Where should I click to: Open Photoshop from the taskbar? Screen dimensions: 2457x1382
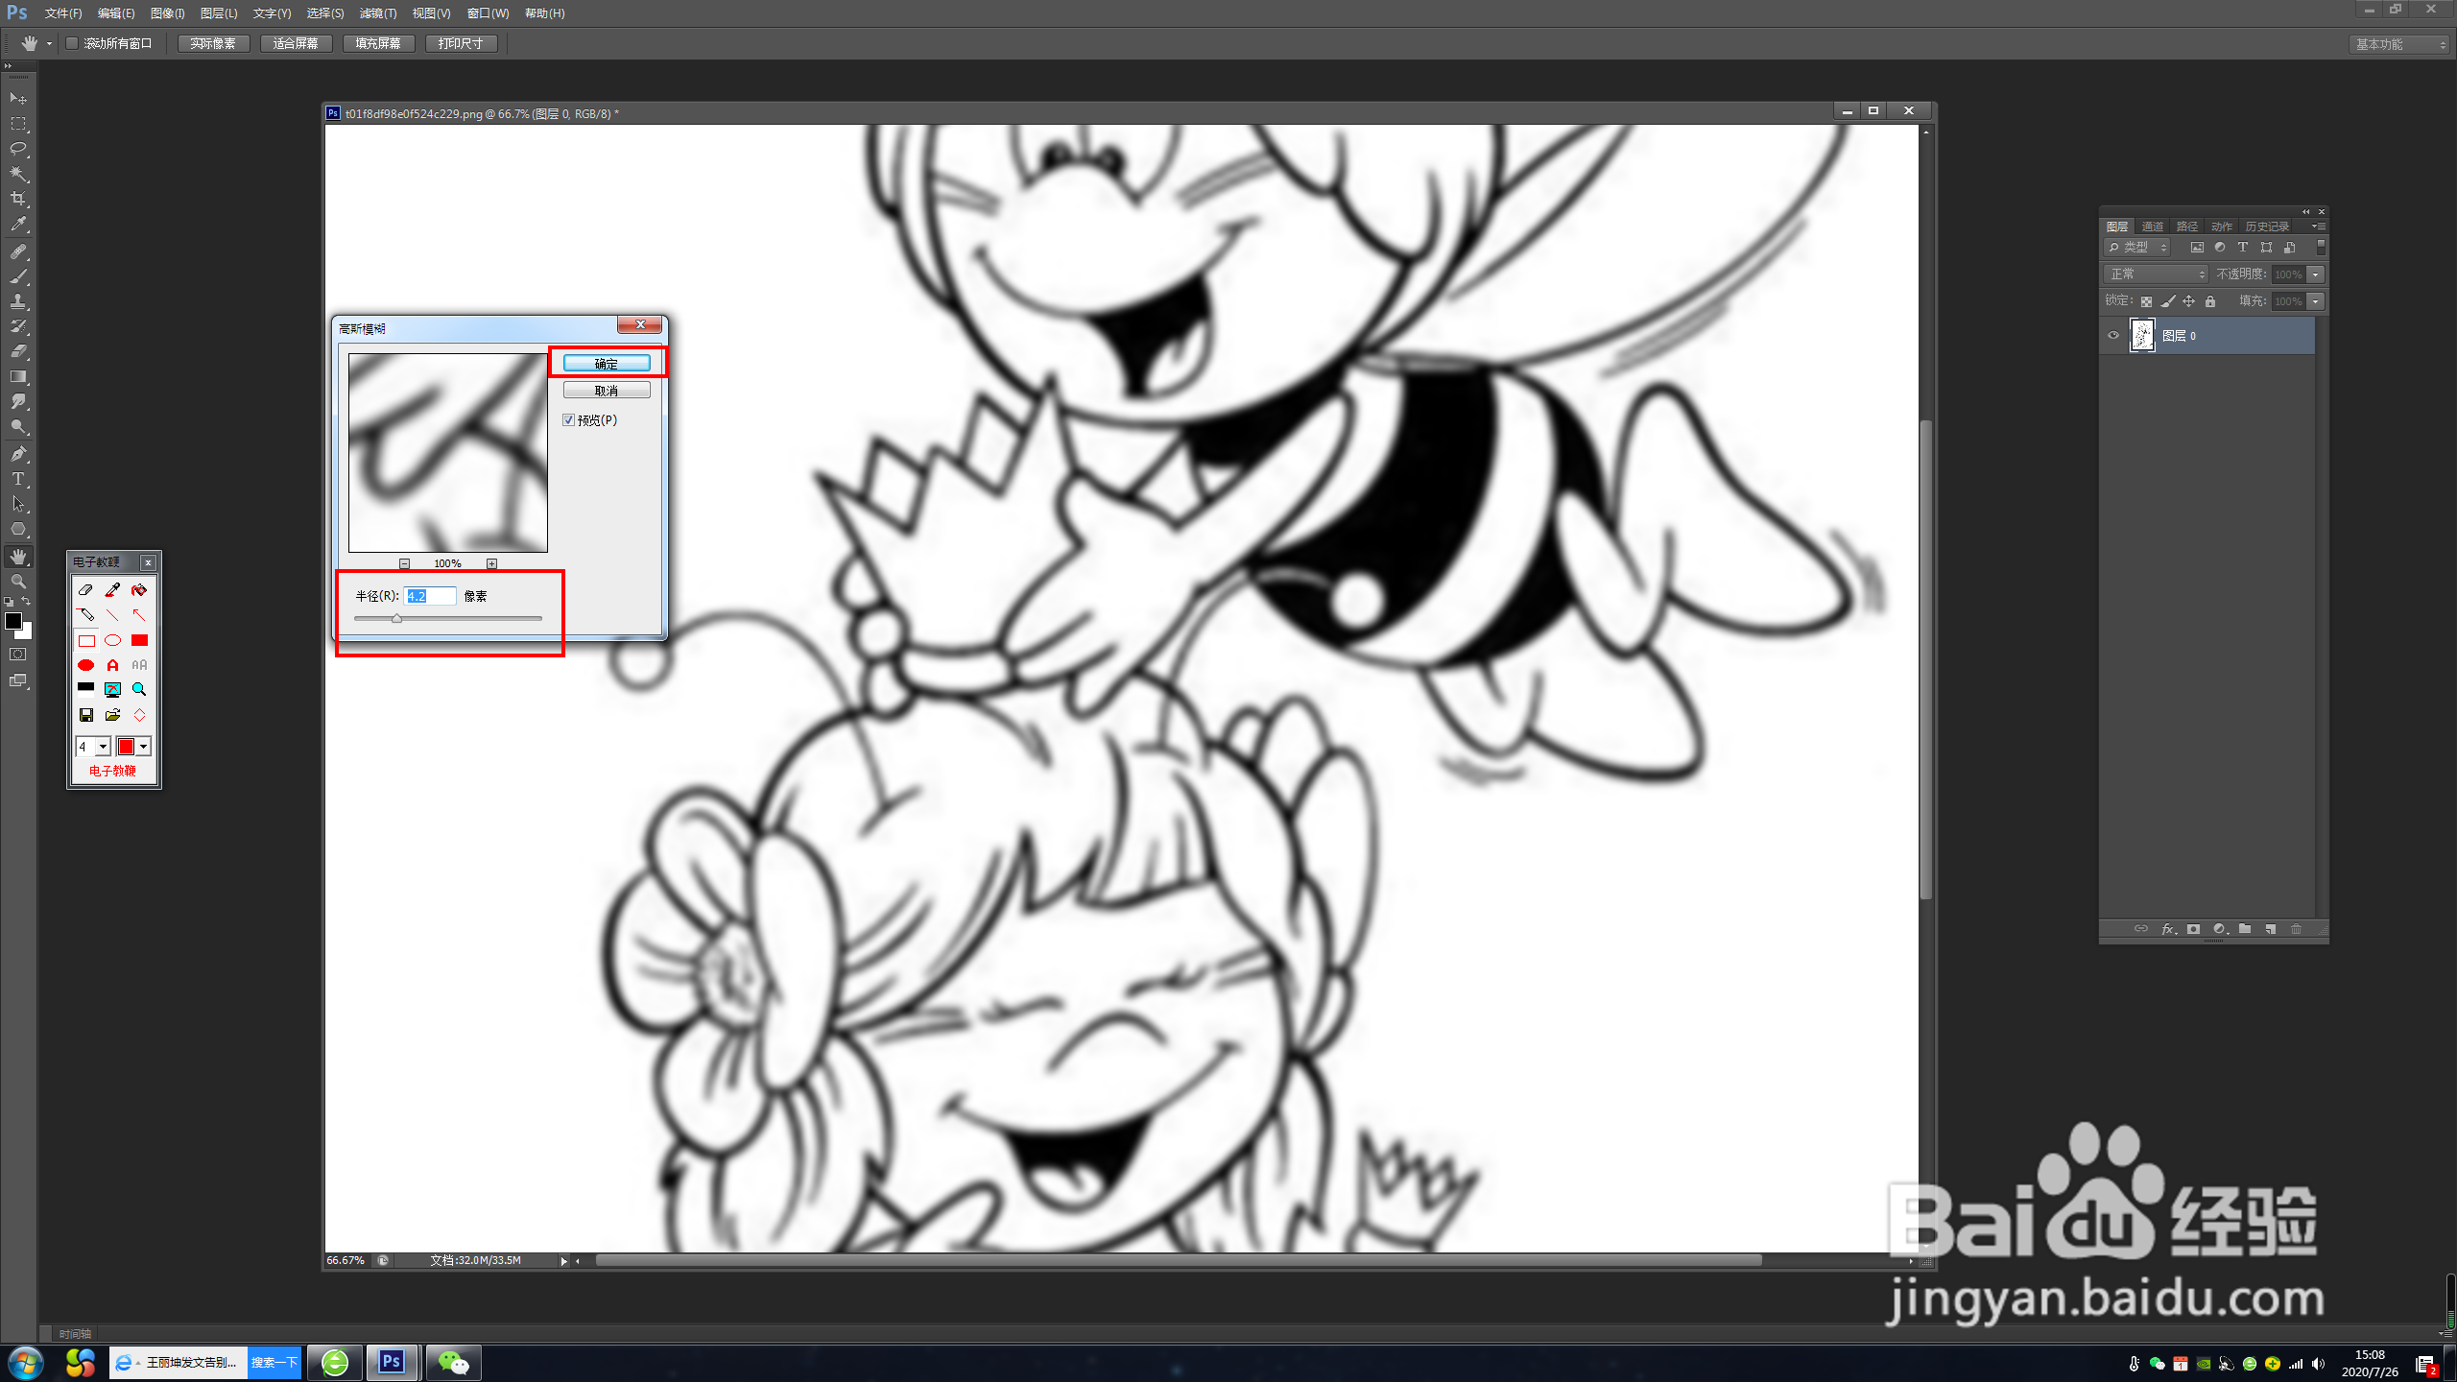tap(392, 1362)
